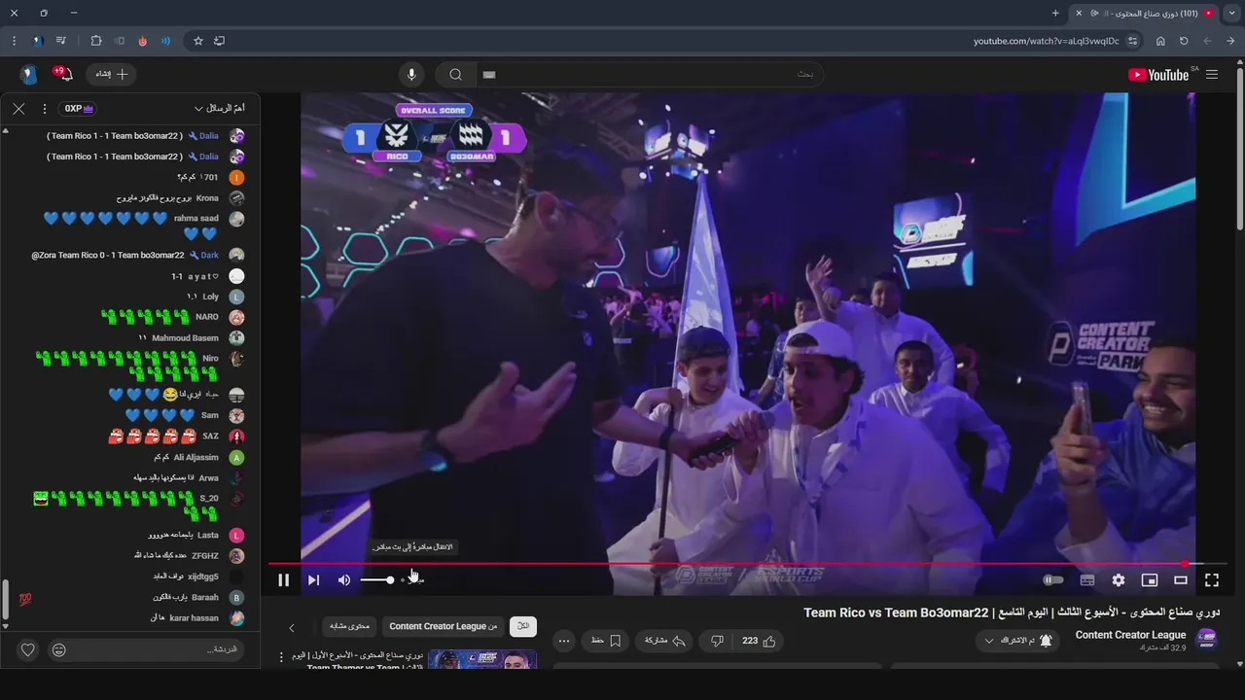Open the player settings gear

tap(1119, 580)
